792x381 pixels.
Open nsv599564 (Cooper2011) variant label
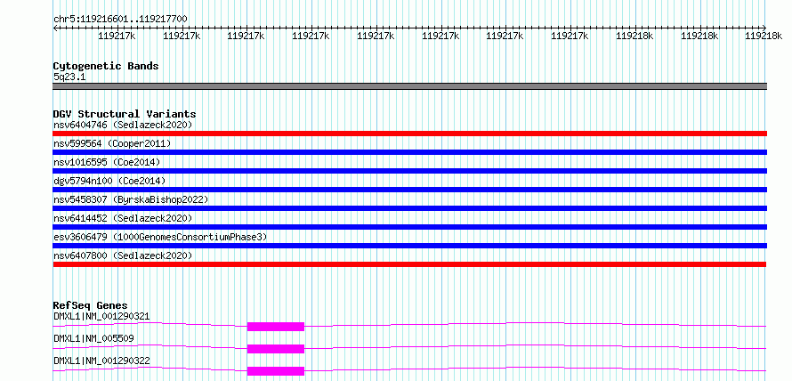point(112,143)
